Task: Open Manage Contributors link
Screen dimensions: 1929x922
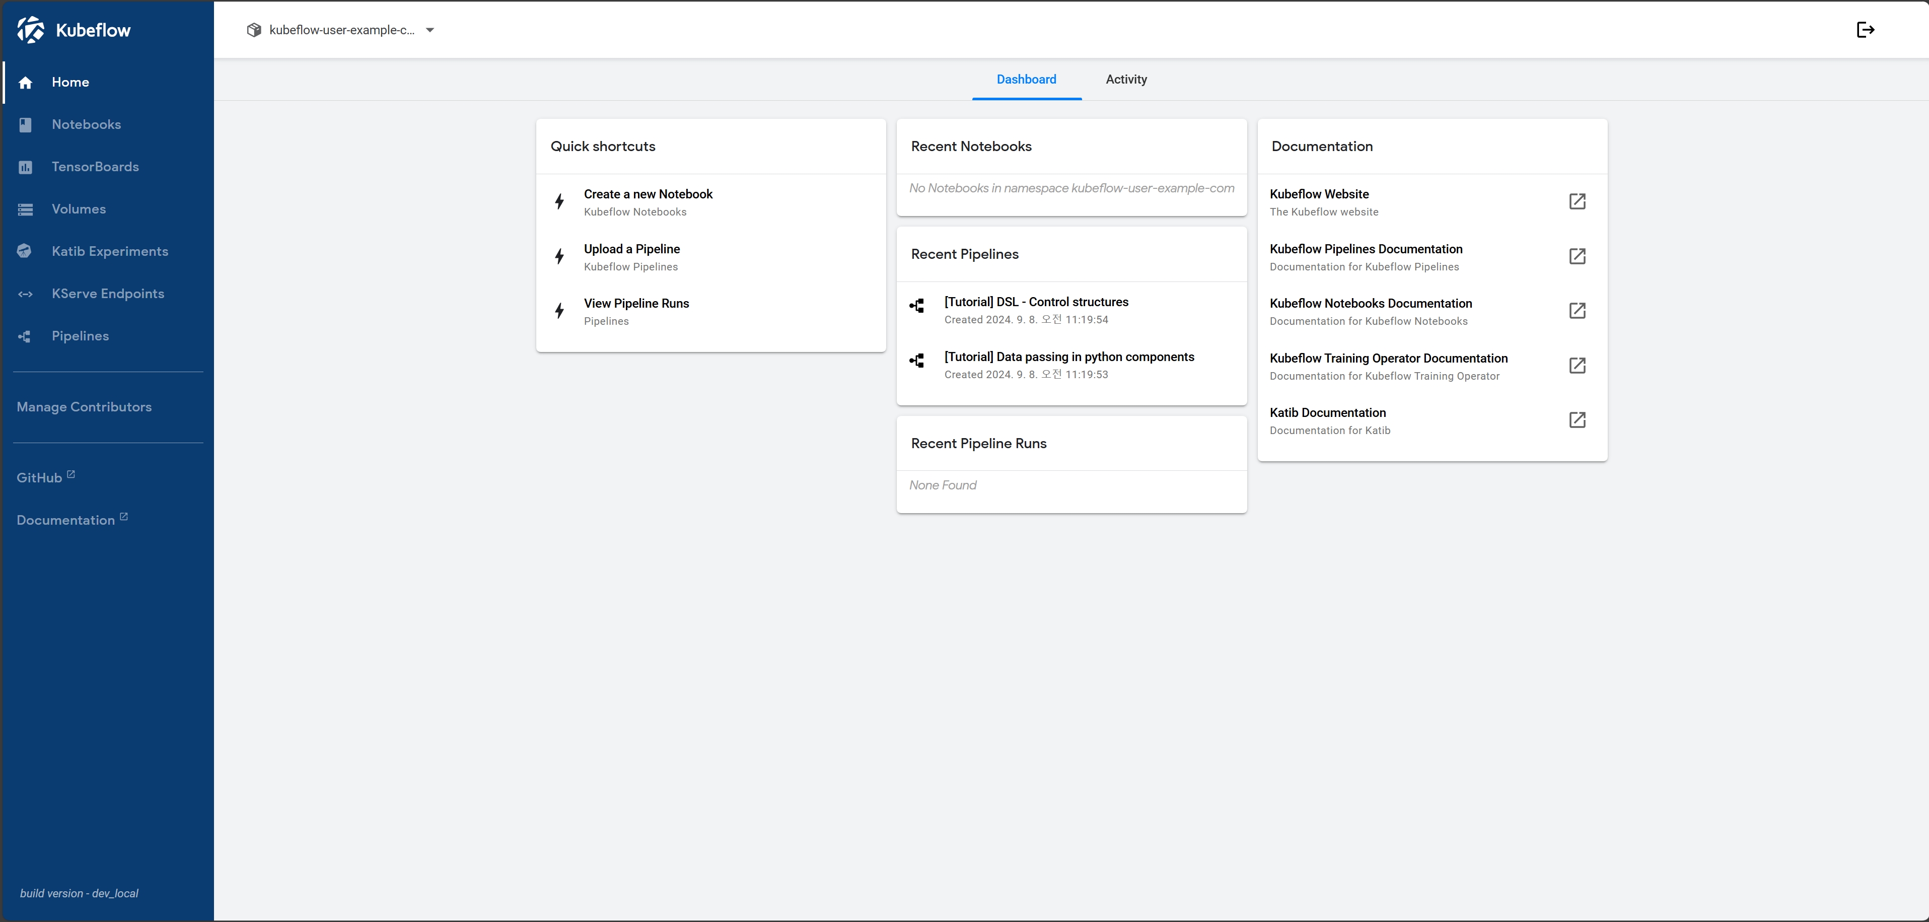Action: click(x=84, y=407)
